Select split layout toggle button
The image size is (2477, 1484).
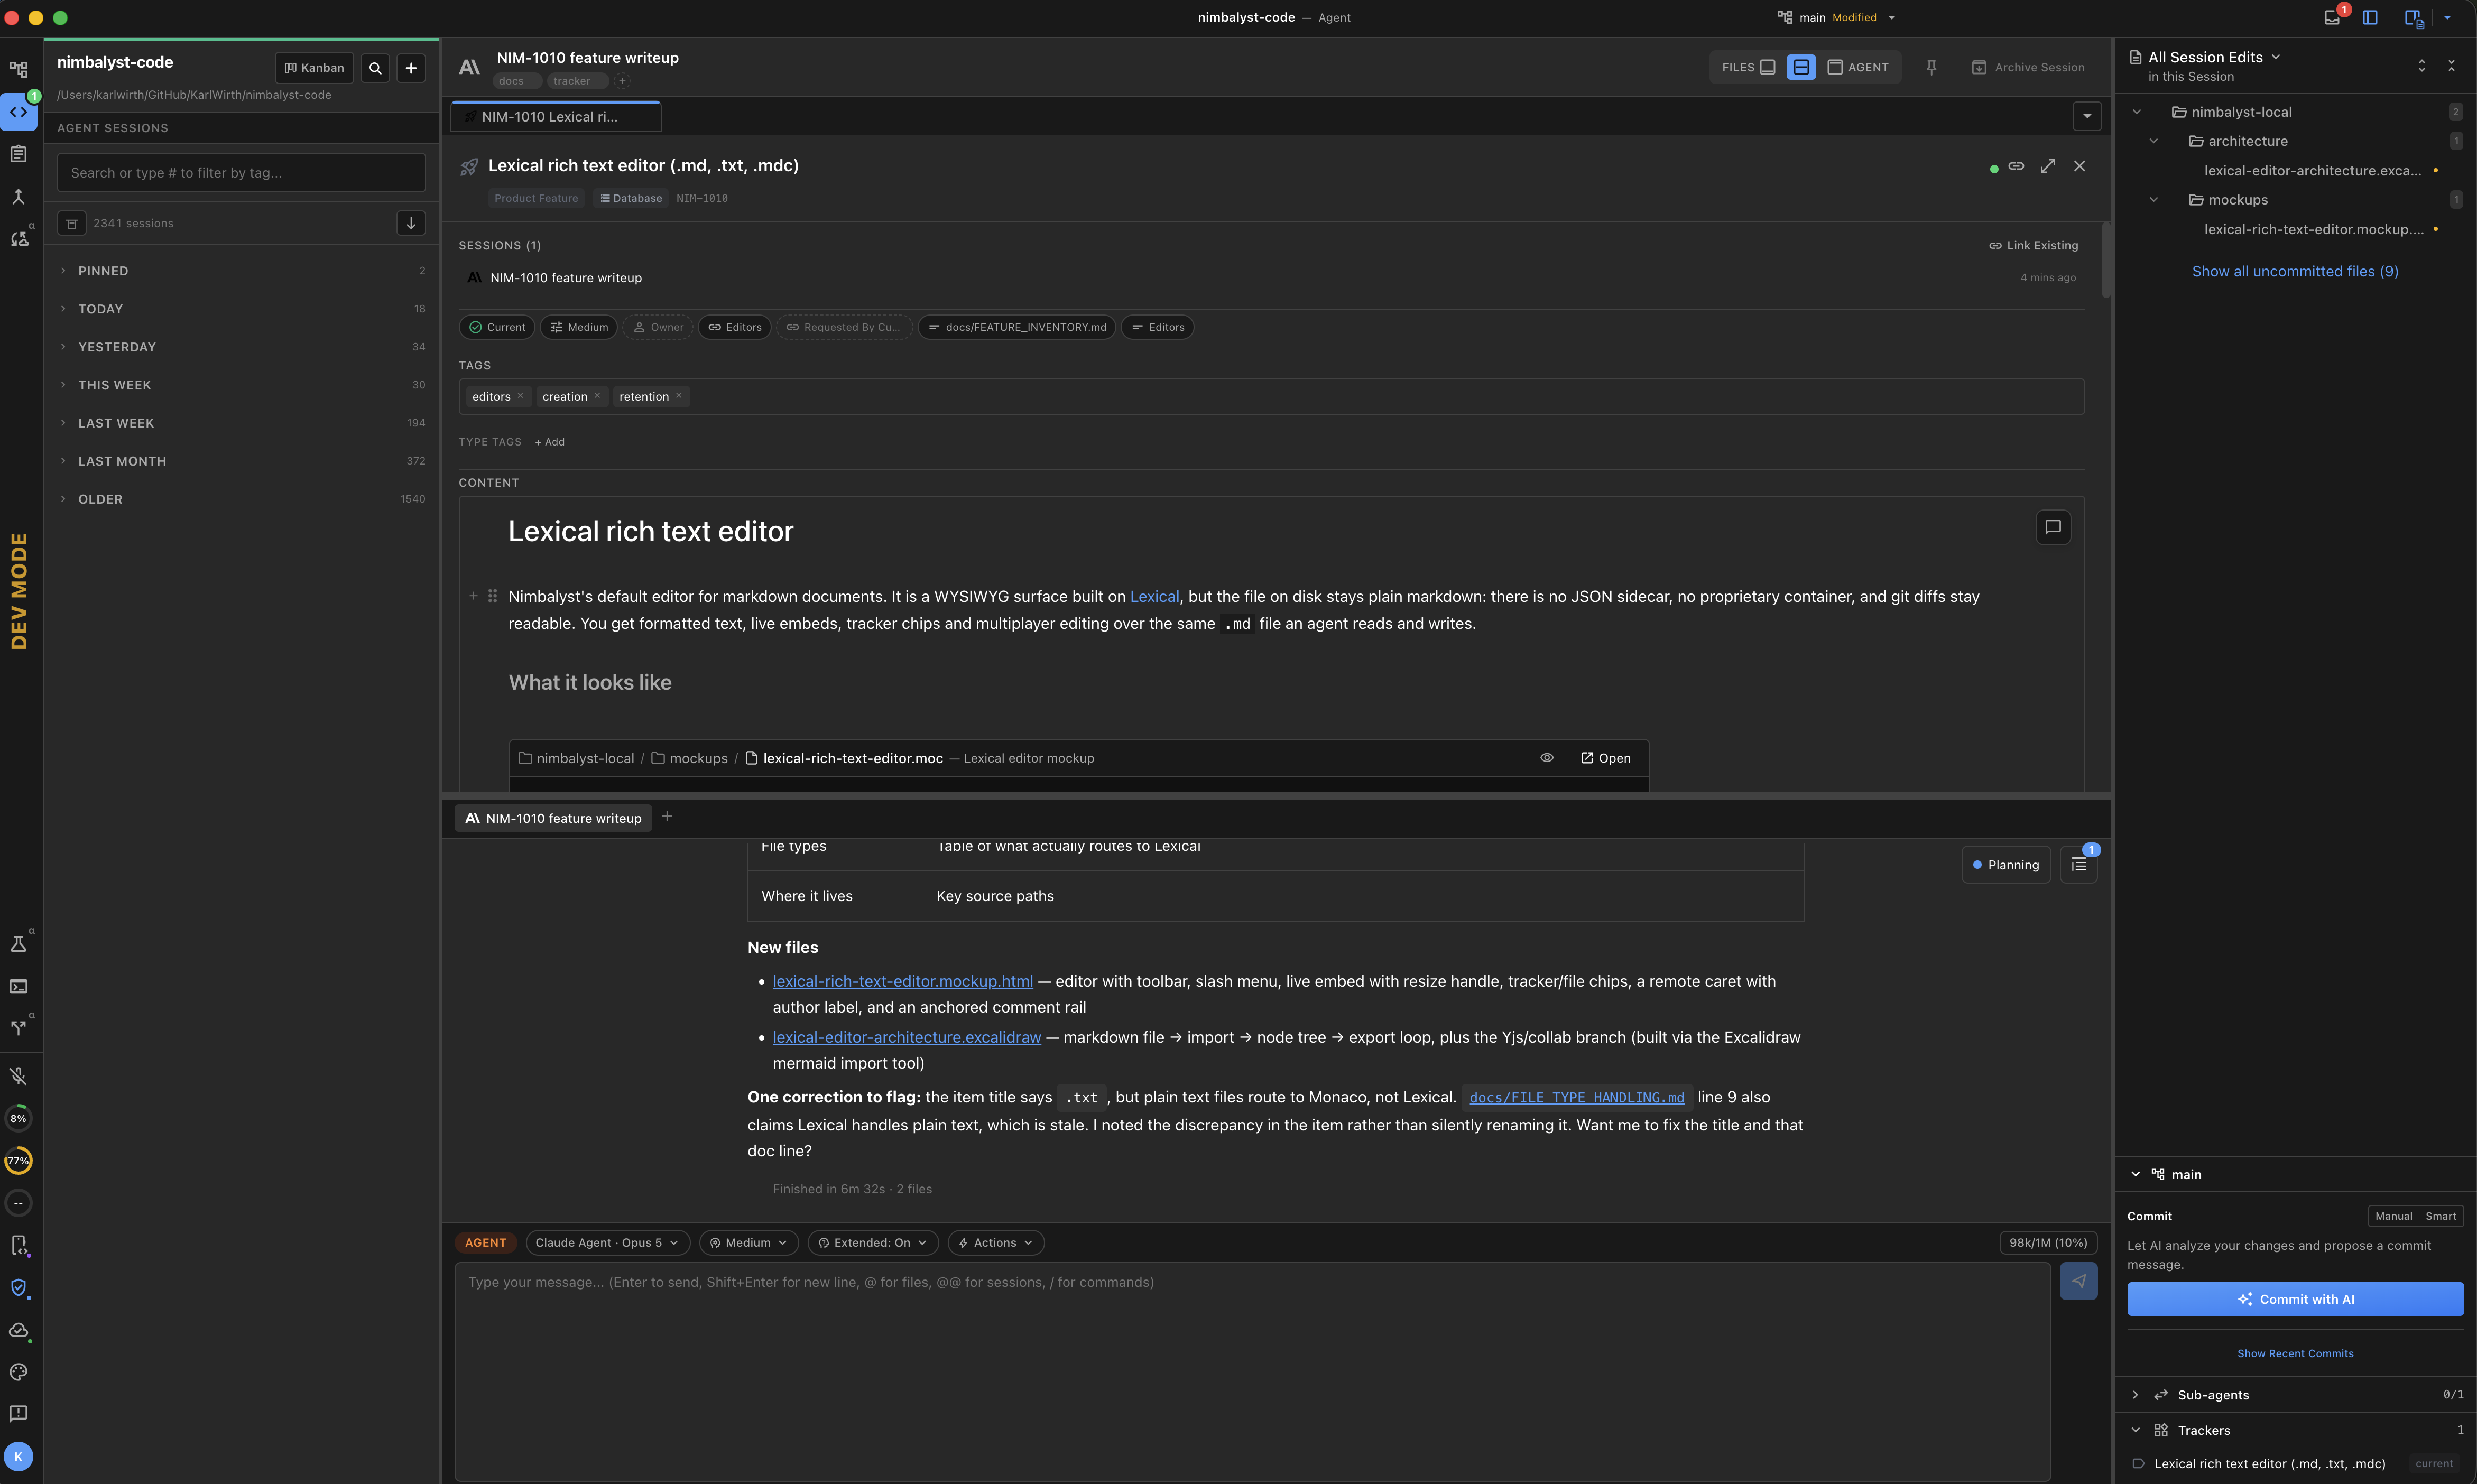point(1801,67)
